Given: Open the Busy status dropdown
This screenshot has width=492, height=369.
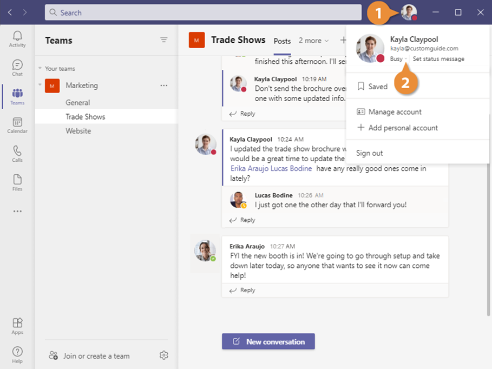Looking at the screenshot, I should pos(398,58).
